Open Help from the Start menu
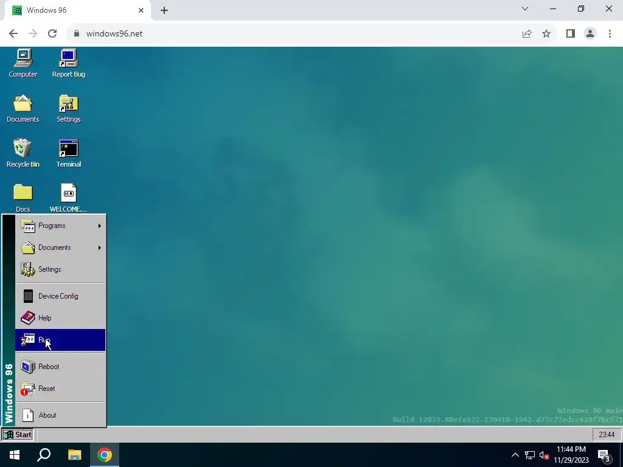Screen dimensions: 623x467 (x=60, y=318)
